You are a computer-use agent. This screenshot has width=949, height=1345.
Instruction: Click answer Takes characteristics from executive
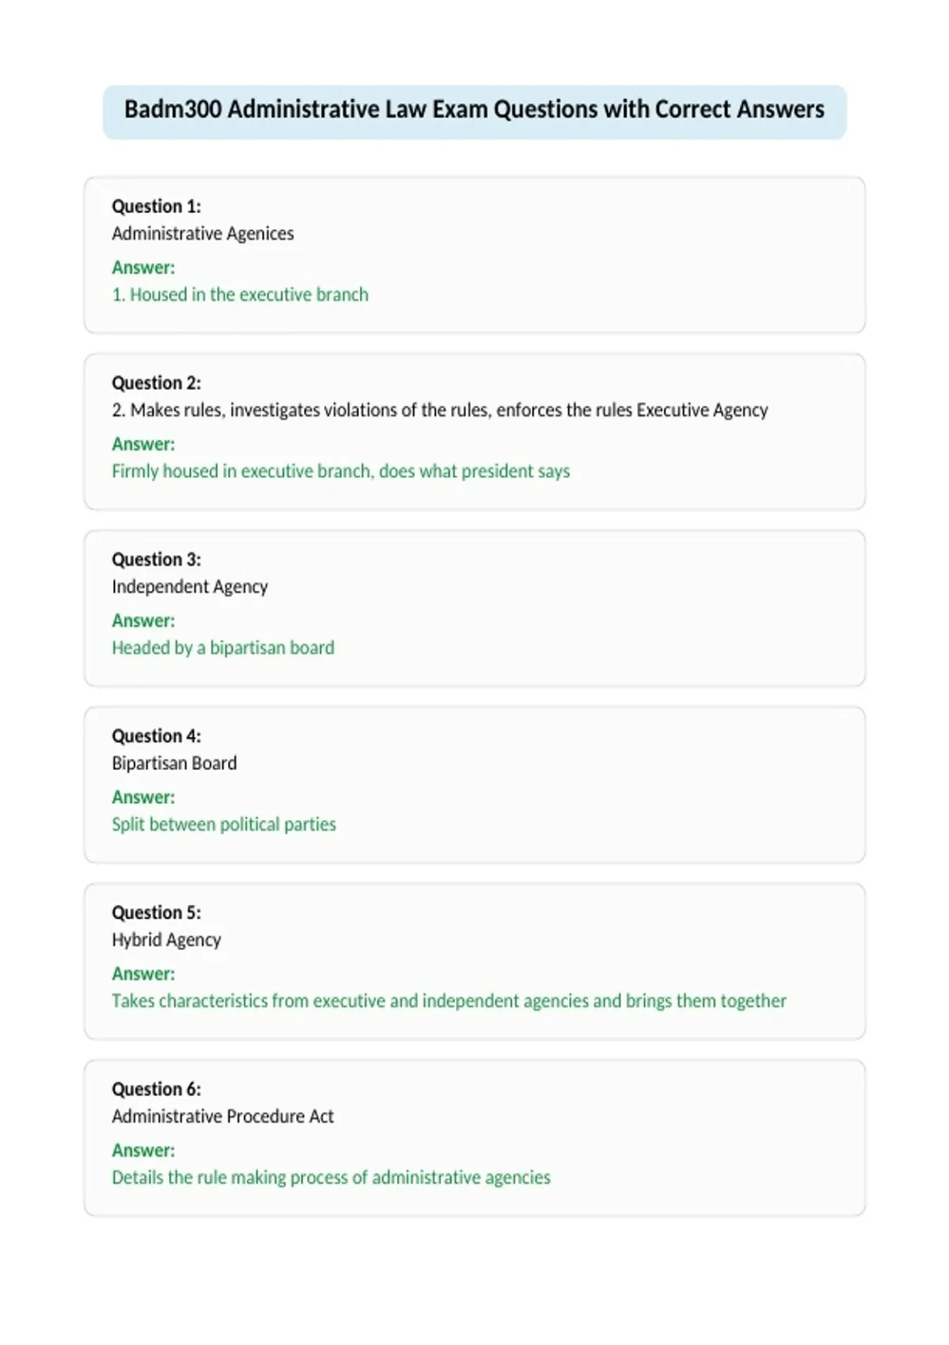point(449,1000)
